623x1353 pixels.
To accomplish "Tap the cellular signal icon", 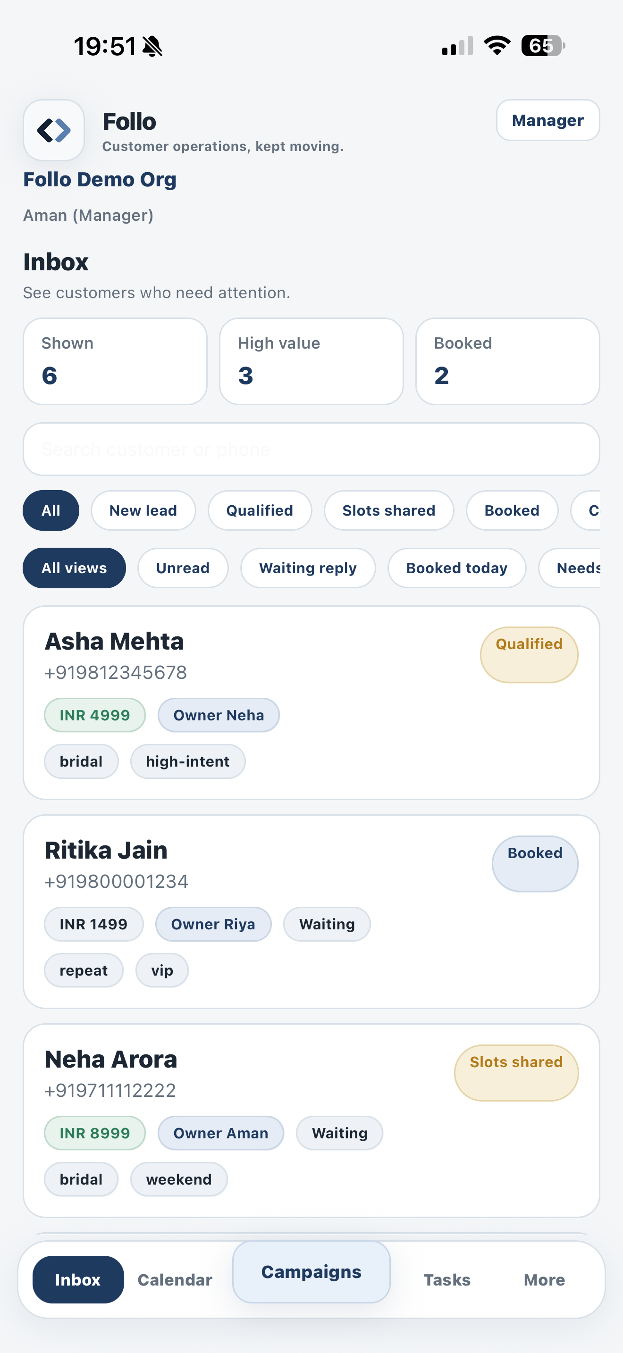I will (x=454, y=46).
